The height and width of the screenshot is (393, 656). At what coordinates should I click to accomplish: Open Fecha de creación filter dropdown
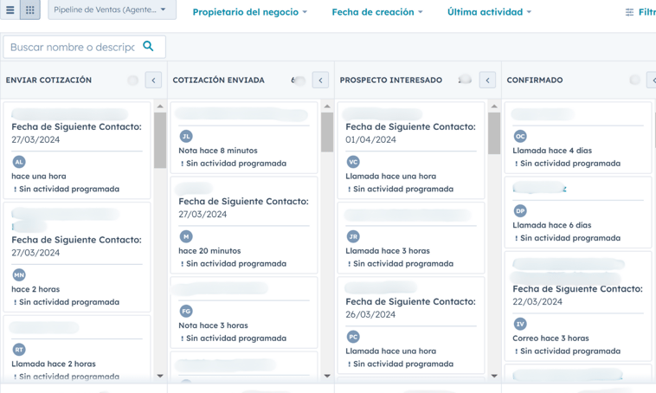click(x=377, y=12)
